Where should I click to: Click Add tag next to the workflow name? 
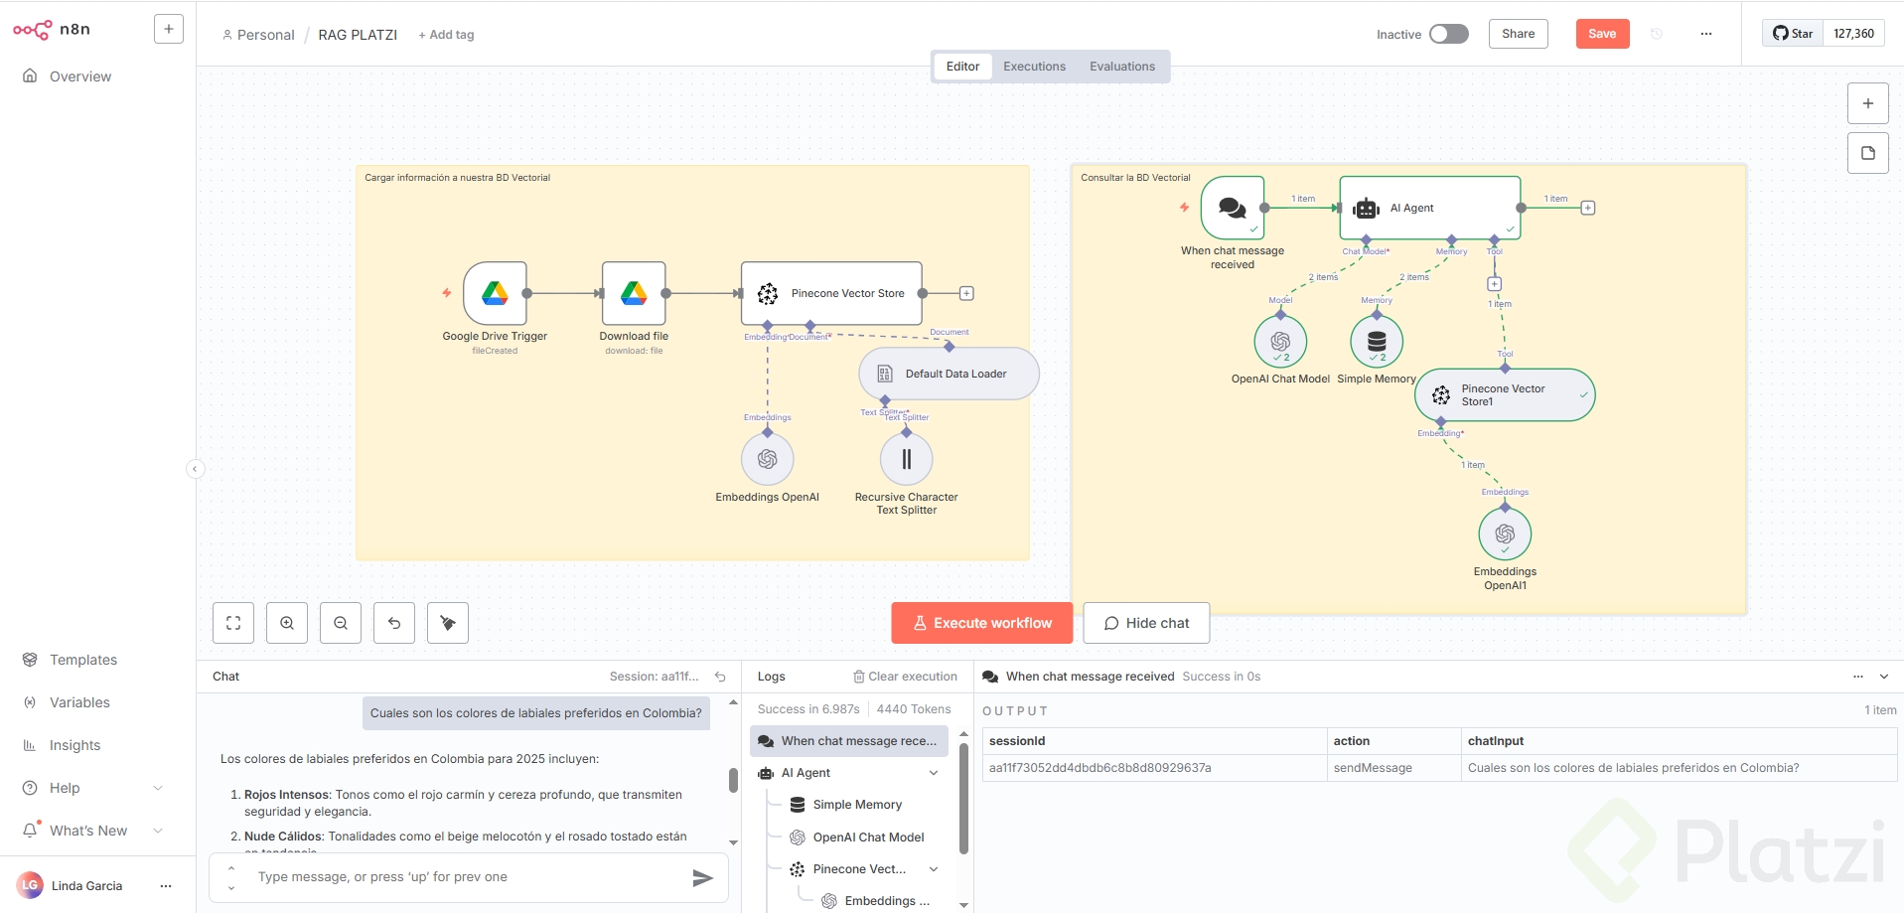pyautogui.click(x=446, y=35)
